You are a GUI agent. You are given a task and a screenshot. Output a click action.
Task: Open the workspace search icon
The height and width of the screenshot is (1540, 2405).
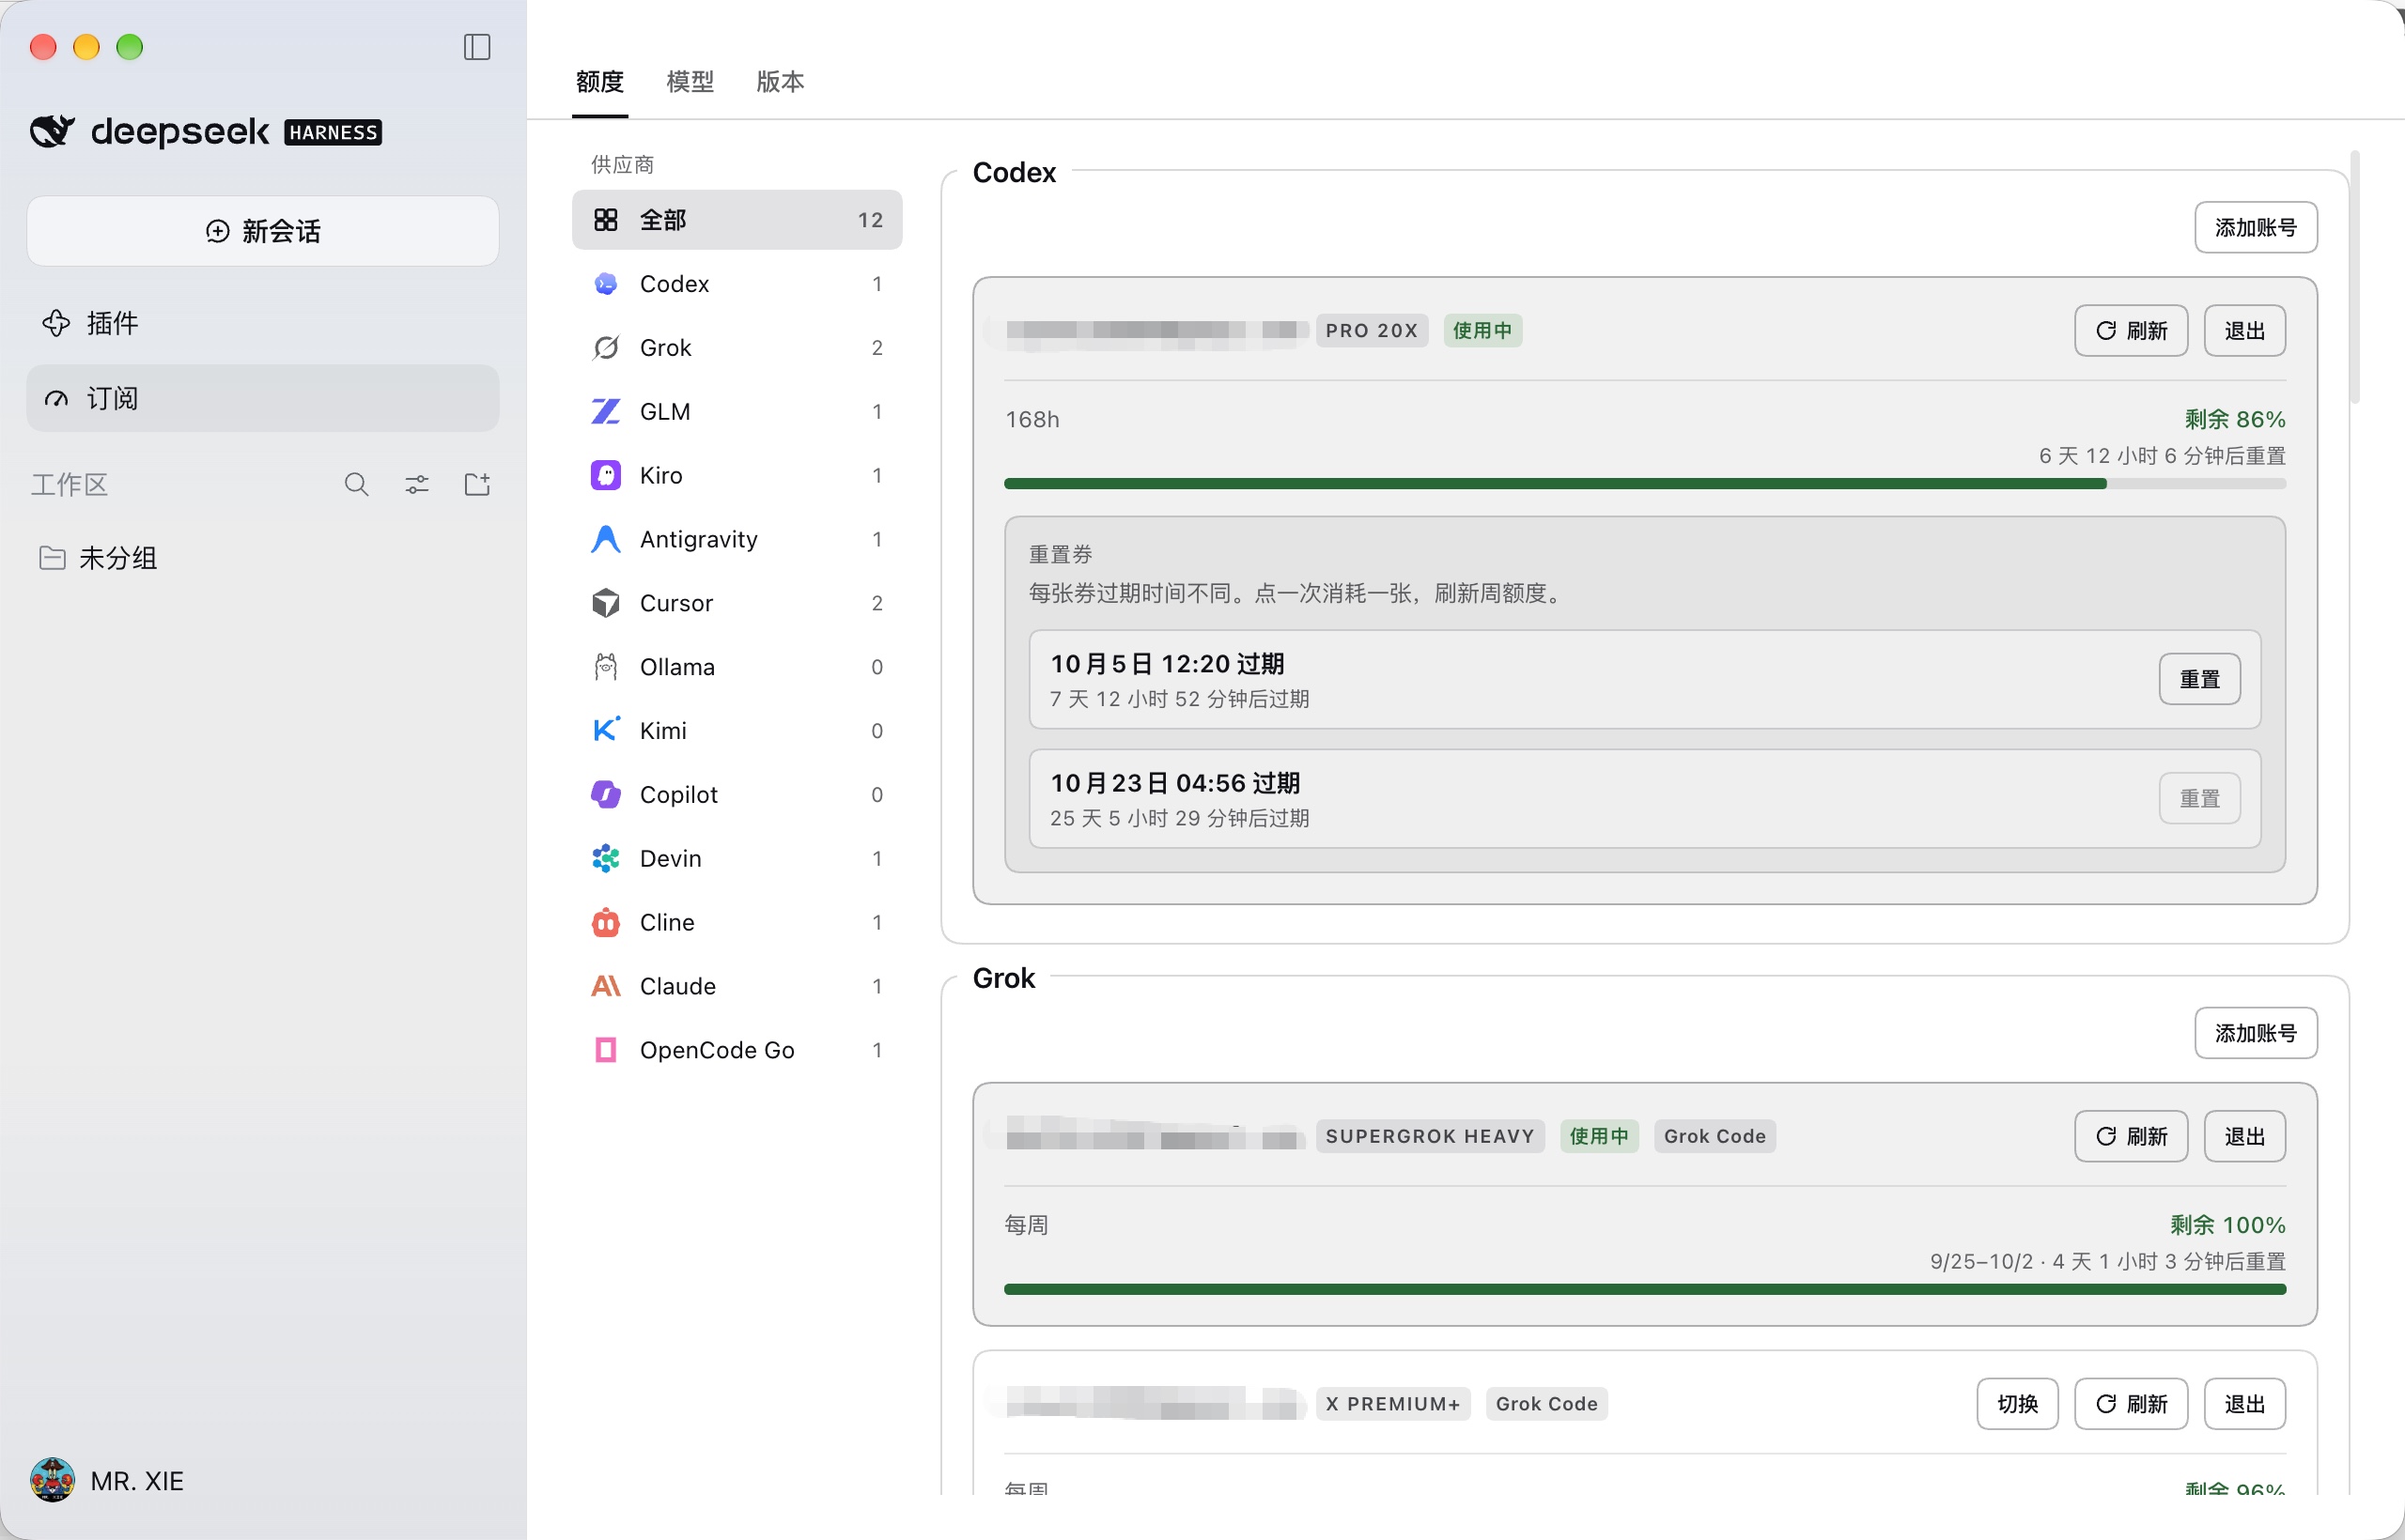pos(356,485)
